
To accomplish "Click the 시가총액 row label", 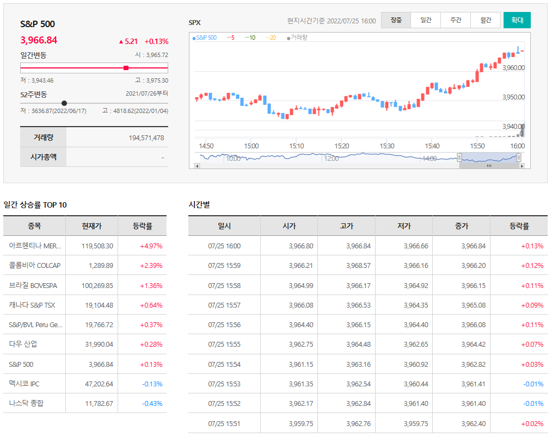I will 44,157.
